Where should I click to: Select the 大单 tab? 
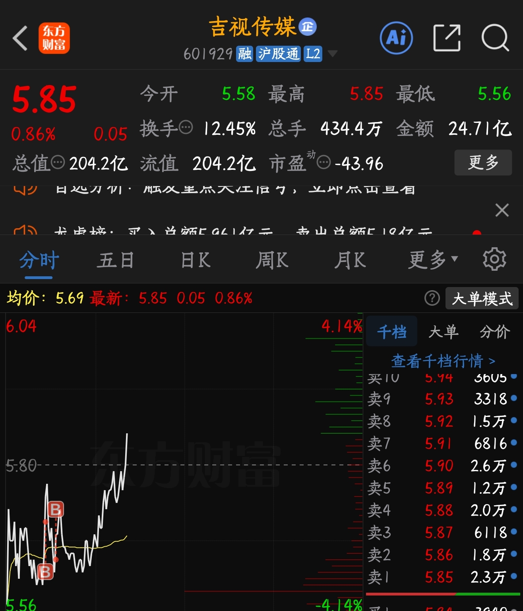(x=444, y=332)
